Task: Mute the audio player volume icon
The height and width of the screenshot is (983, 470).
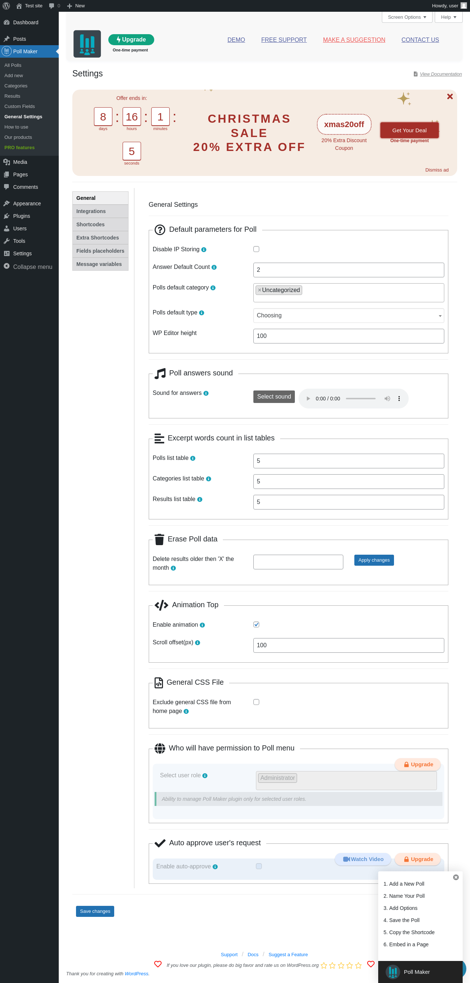Action: (387, 399)
